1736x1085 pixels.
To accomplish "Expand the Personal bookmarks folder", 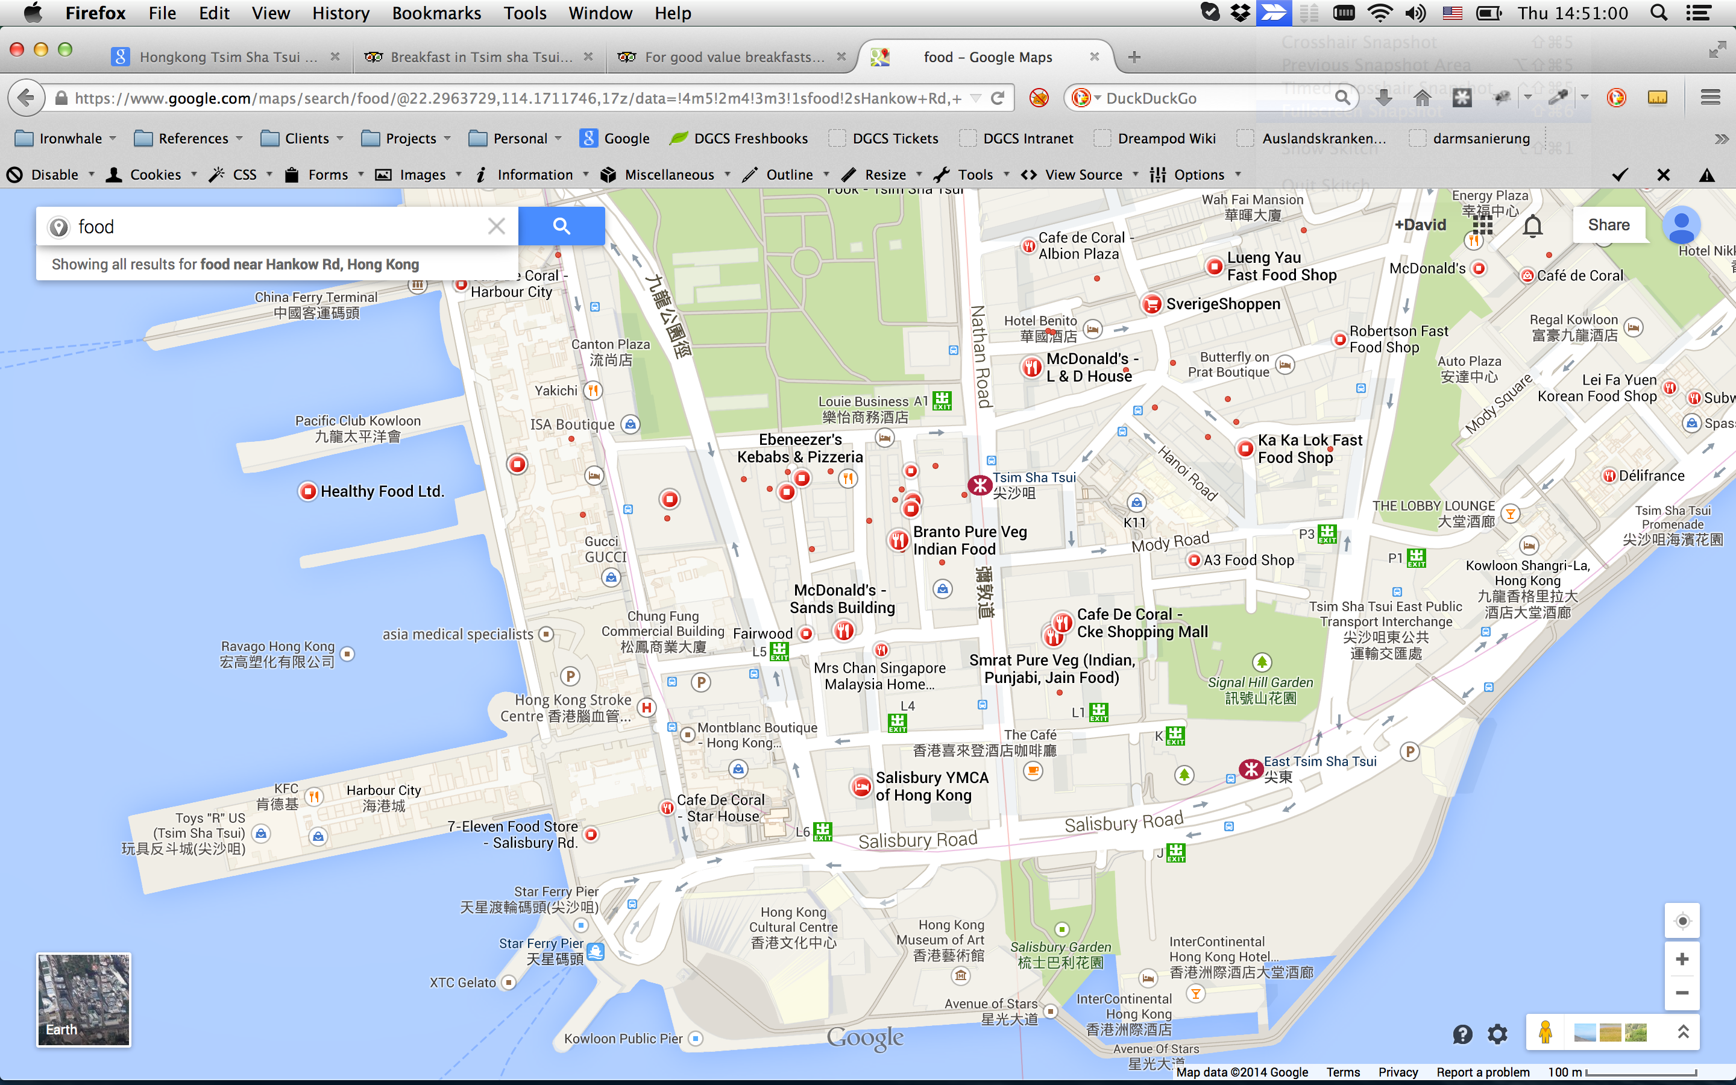I will (515, 139).
